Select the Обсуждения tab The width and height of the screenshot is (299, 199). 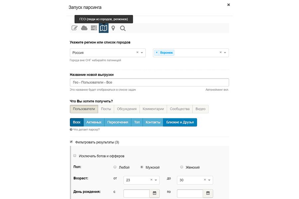[127, 109]
